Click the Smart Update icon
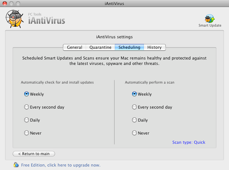The width and height of the screenshot is (229, 170). (x=210, y=18)
